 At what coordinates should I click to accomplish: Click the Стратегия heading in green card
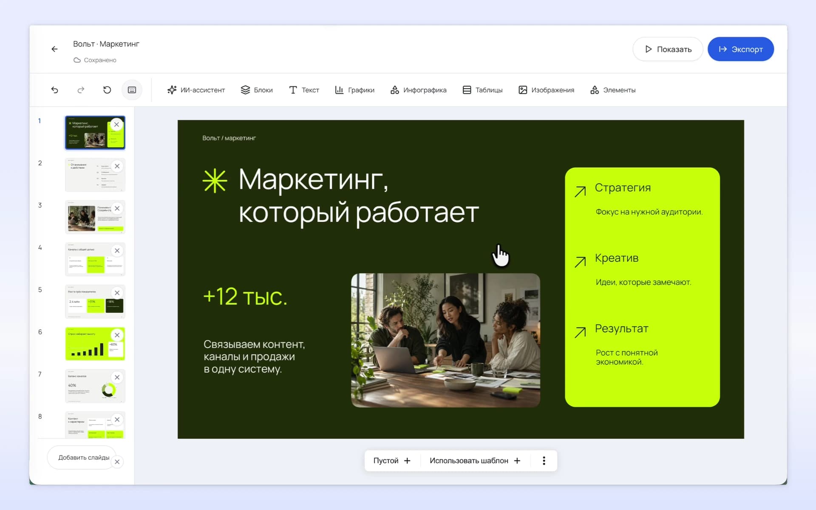click(x=623, y=188)
